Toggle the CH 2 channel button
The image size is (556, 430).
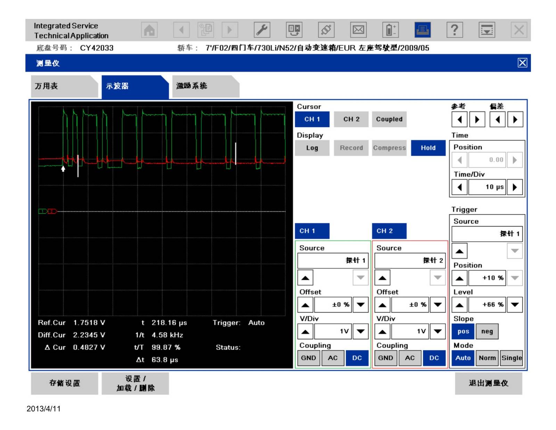pos(389,231)
